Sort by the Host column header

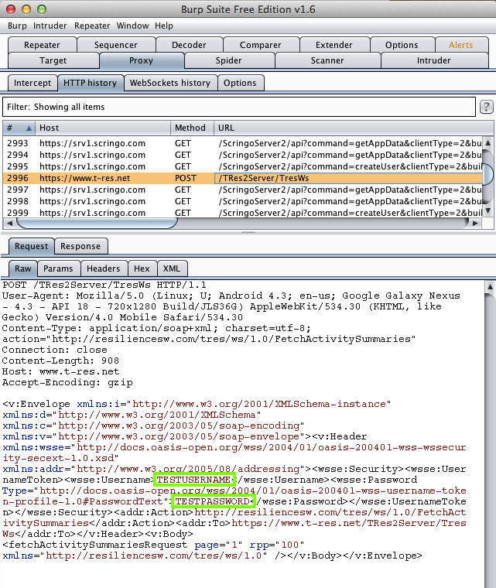[103, 128]
